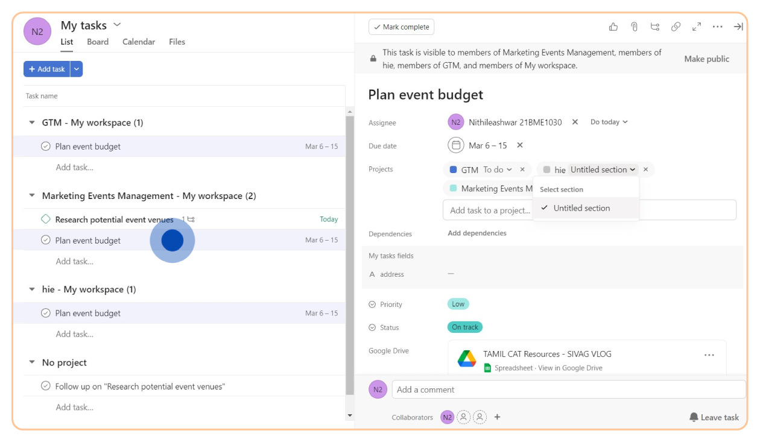This screenshot has height=442, width=760.
Task: Collapse GTM - My workspace section
Action: click(x=32, y=122)
